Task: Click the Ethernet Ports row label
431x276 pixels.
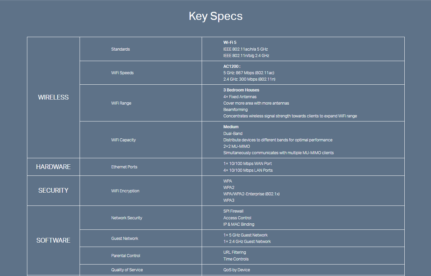Action: point(124,167)
